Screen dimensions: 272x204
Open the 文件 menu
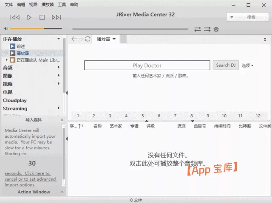(8, 5)
